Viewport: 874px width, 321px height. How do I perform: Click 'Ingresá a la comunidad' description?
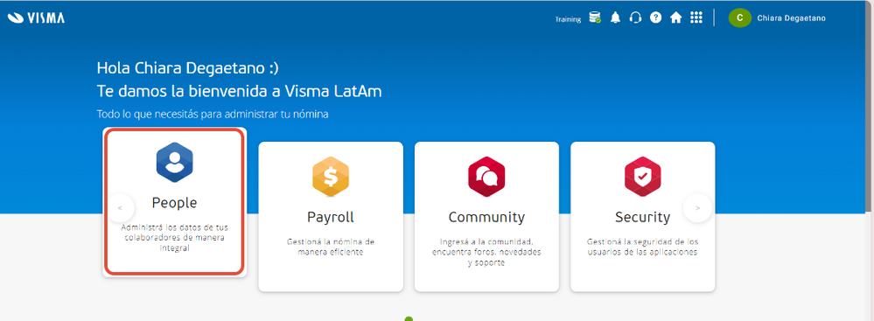(x=486, y=252)
